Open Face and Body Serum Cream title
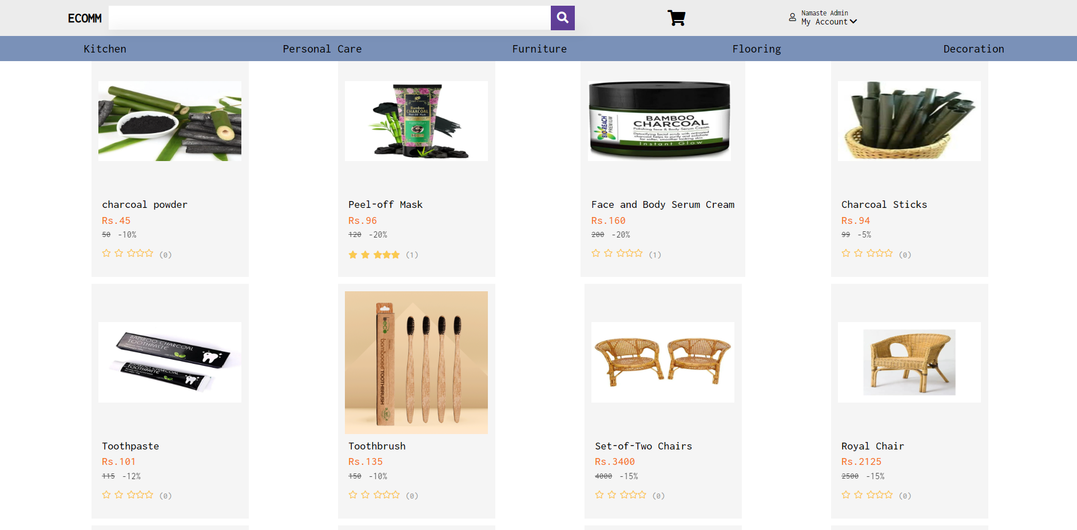Screen dimensions: 1077x530 click(663, 204)
